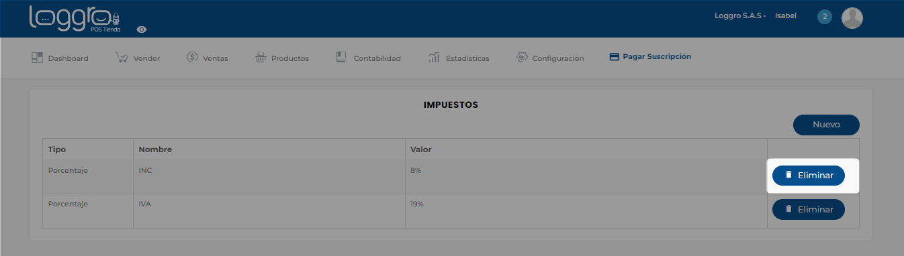Open the notifications badge showing 2
This screenshot has height=256, width=904.
pyautogui.click(x=825, y=17)
